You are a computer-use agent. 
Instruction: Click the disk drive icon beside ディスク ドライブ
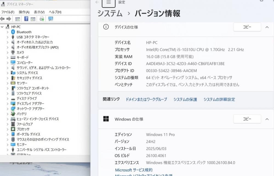13,99
